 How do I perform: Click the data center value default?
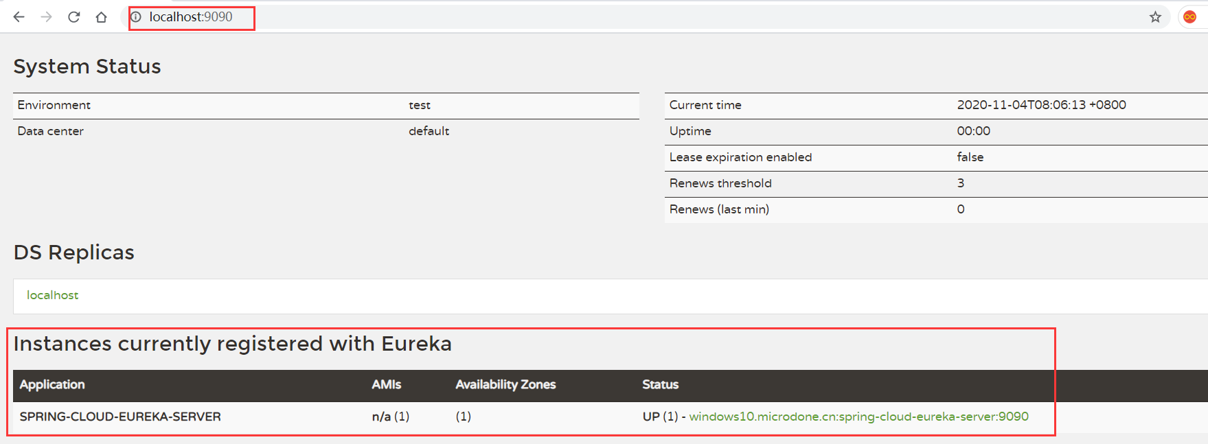tap(429, 131)
